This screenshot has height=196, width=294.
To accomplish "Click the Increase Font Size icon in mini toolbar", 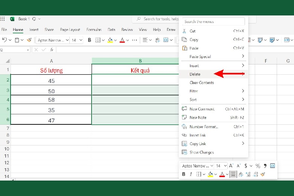I will tap(231, 166).
